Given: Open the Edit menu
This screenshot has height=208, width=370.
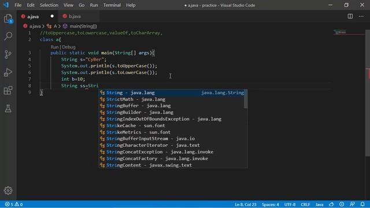Looking at the screenshot, I should tap(31, 5).
